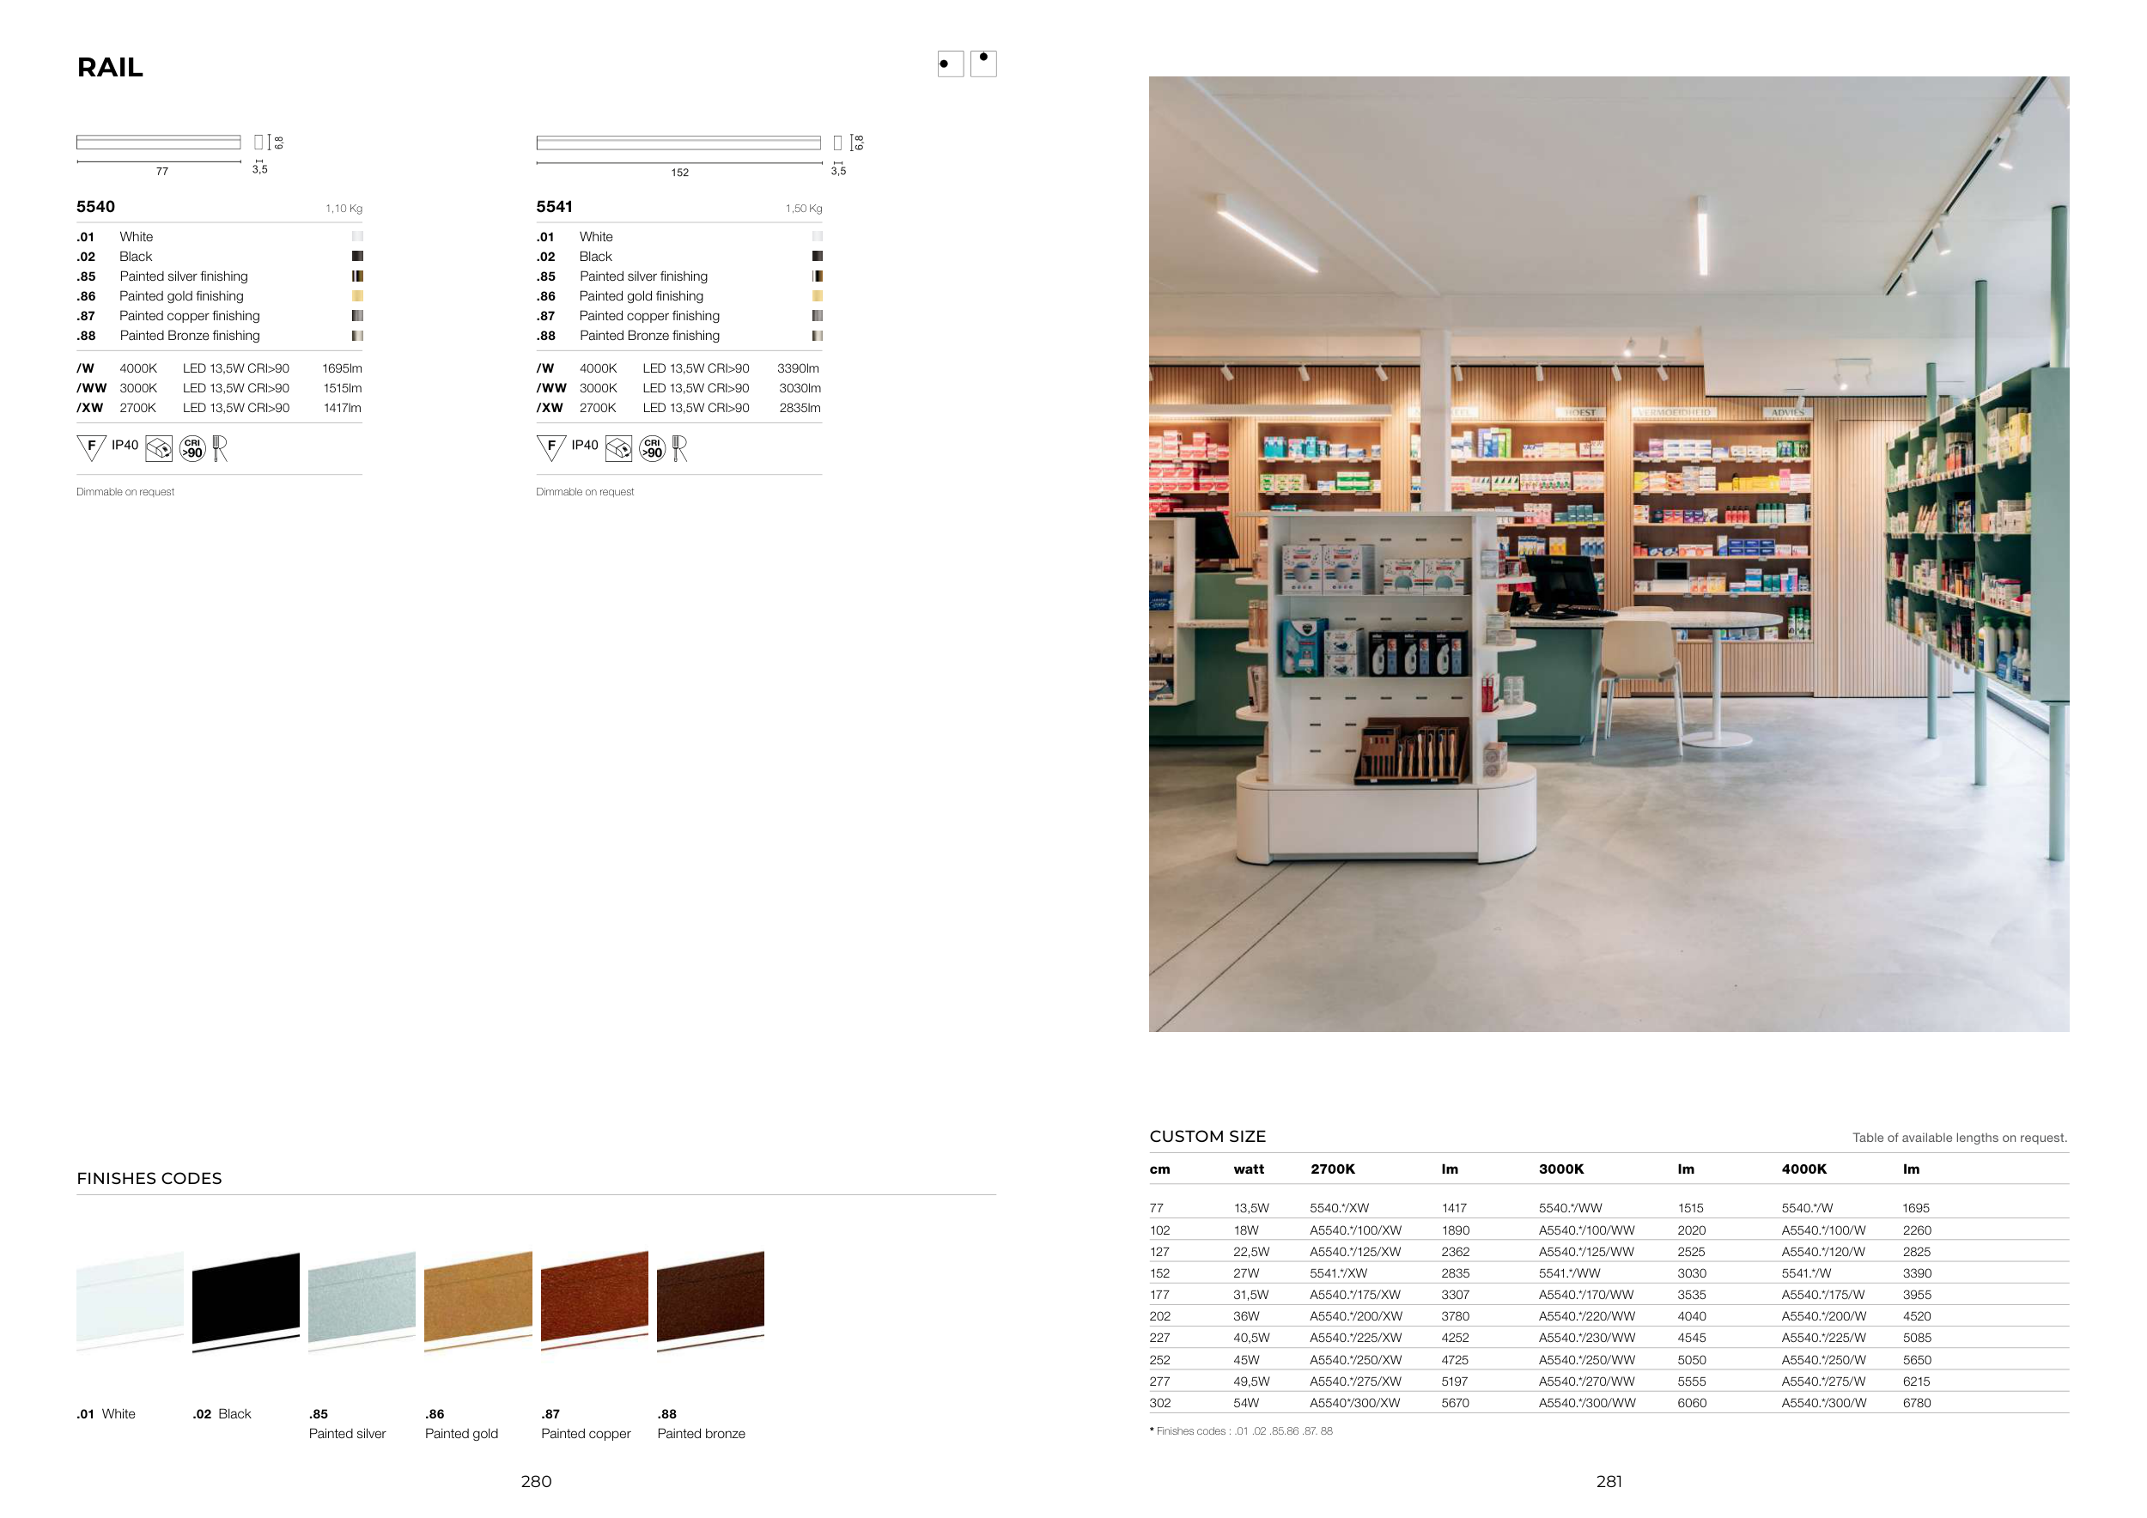The height and width of the screenshot is (1518, 2147).
Task: Select the Painted gold finish sample
Action: pyautogui.click(x=477, y=1302)
